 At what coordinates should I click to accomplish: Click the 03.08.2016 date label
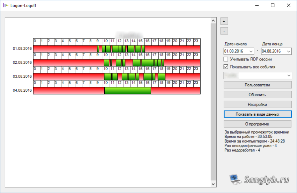[22, 77]
